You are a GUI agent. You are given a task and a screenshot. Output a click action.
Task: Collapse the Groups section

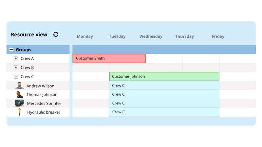pos(11,50)
